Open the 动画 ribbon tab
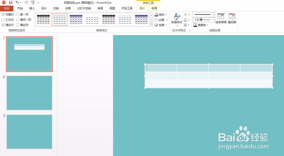Image resolution: width=284 pixels, height=156 pixels. point(68,8)
